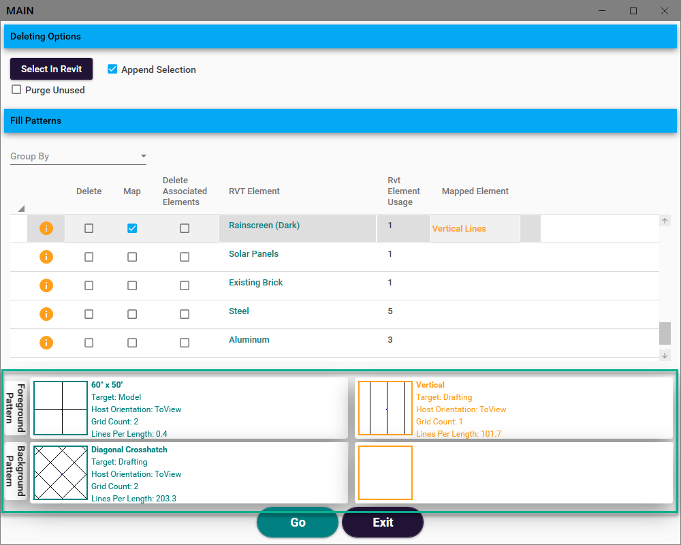
Task: Click the table vertical scrollbar thumb
Action: click(x=665, y=333)
